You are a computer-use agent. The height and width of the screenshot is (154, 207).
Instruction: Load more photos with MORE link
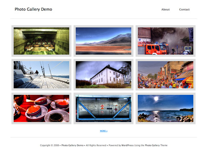(x=104, y=131)
